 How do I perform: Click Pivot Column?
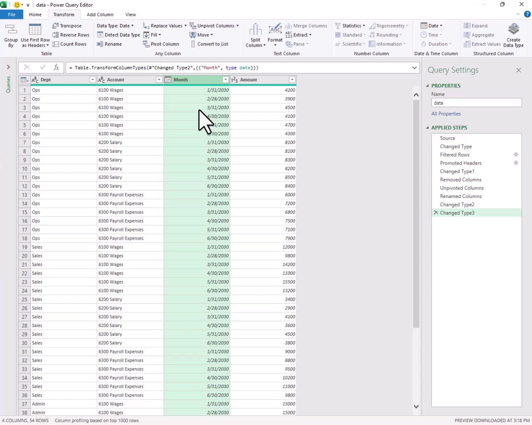pyautogui.click(x=161, y=44)
